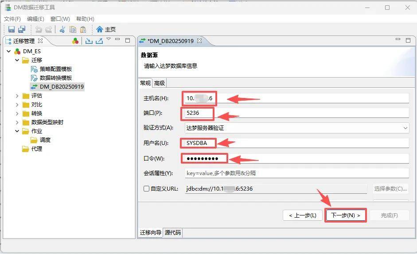The height and width of the screenshot is (254, 417).
Task: Click the 评估 folder label
Action: pos(36,96)
